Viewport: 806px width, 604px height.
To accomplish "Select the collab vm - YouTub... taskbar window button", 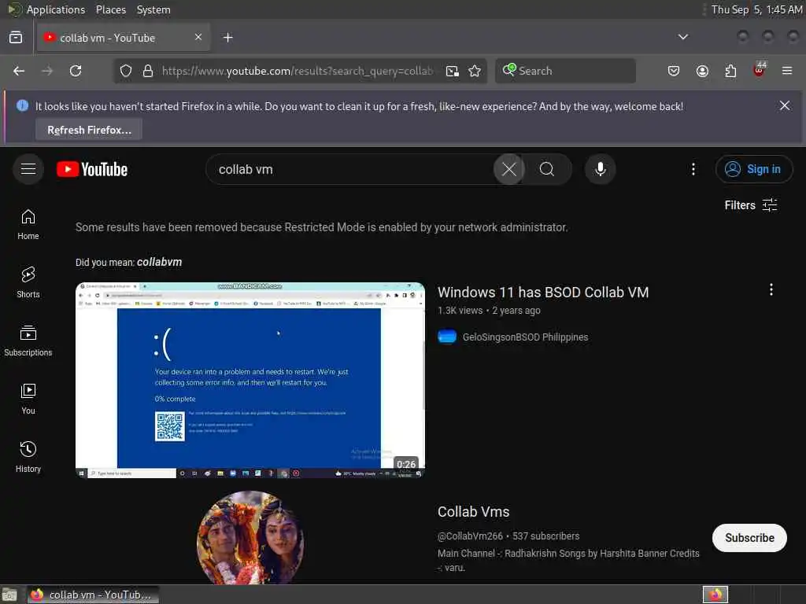I will pyautogui.click(x=93, y=595).
